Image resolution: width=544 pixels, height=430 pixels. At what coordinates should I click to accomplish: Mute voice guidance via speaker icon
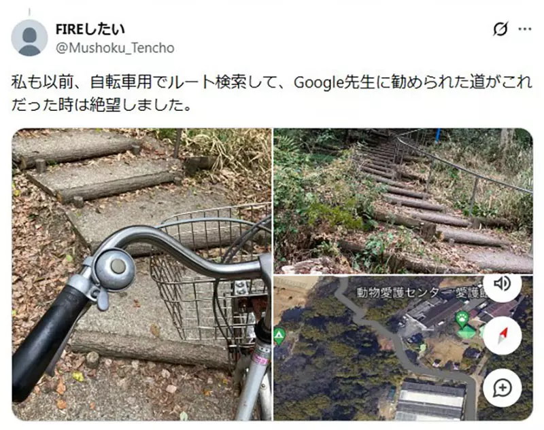click(x=503, y=284)
